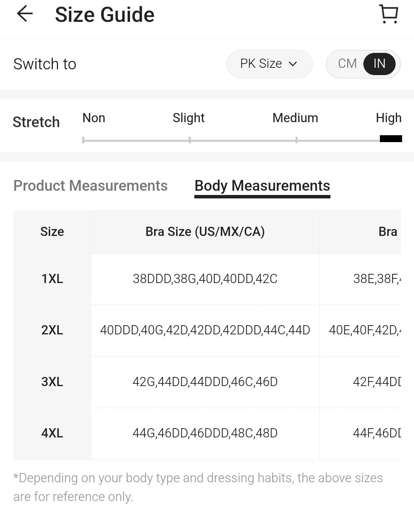Open the PK Size dropdown
The height and width of the screenshot is (519, 414).
pyautogui.click(x=269, y=64)
